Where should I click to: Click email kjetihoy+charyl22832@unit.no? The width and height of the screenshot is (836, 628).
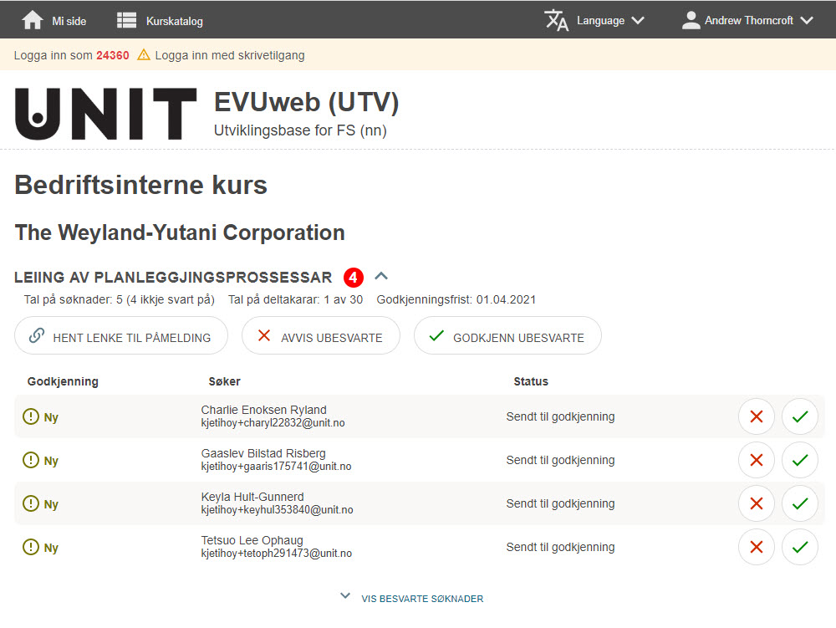(x=273, y=423)
